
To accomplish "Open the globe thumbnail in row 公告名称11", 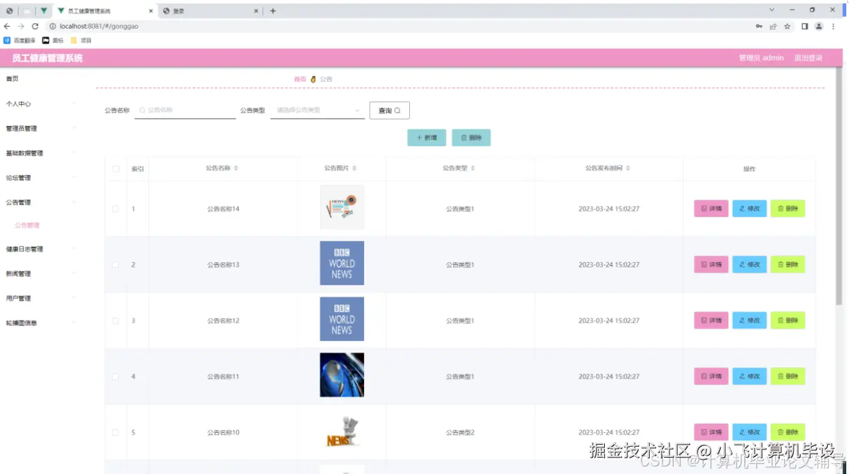I will pyautogui.click(x=342, y=375).
